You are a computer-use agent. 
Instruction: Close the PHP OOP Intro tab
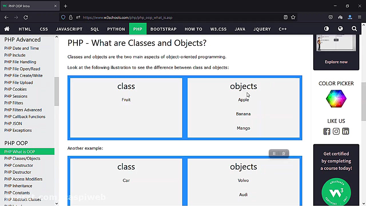point(55,6)
